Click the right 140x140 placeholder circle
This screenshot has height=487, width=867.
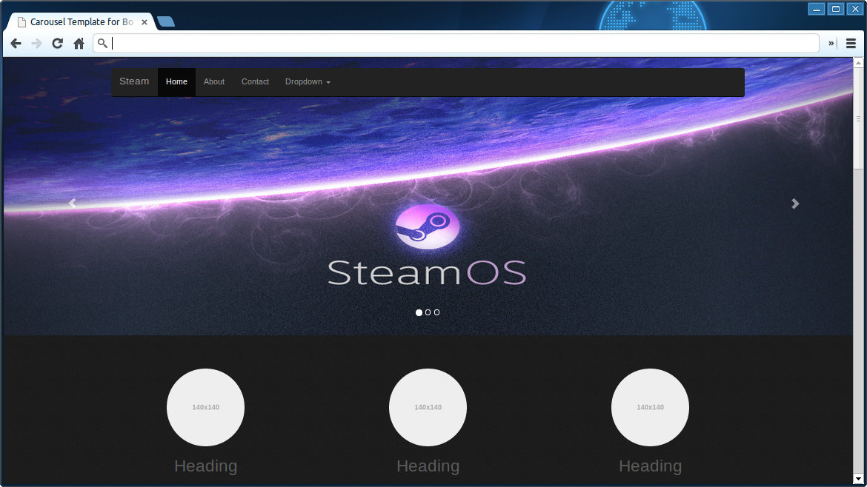coord(651,408)
